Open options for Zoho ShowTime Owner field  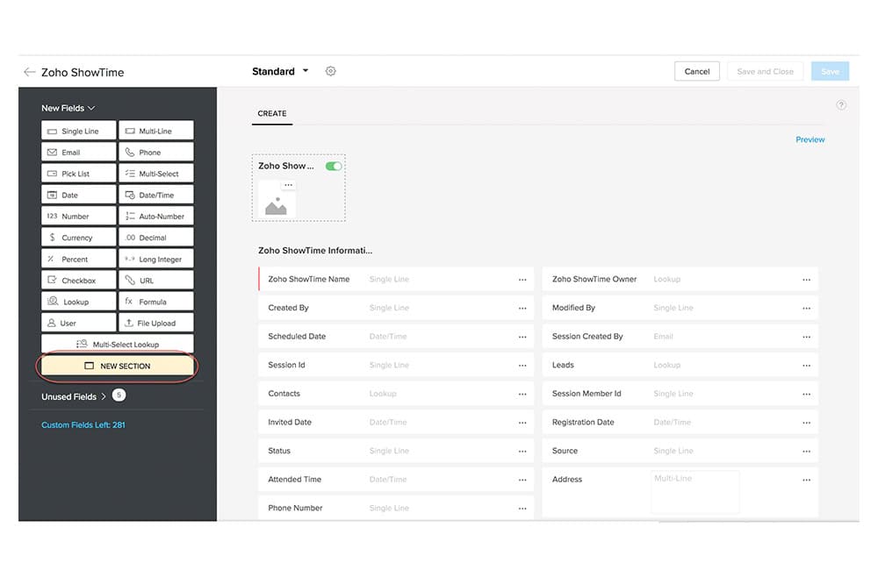coord(806,280)
